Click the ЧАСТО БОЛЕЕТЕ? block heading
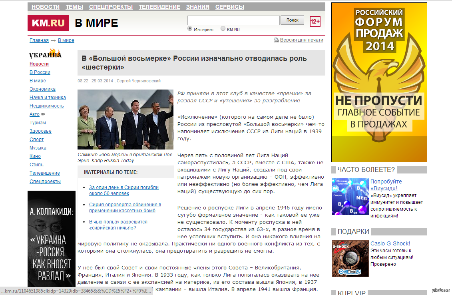Screen dimensions: 452x295 (x=366, y=169)
